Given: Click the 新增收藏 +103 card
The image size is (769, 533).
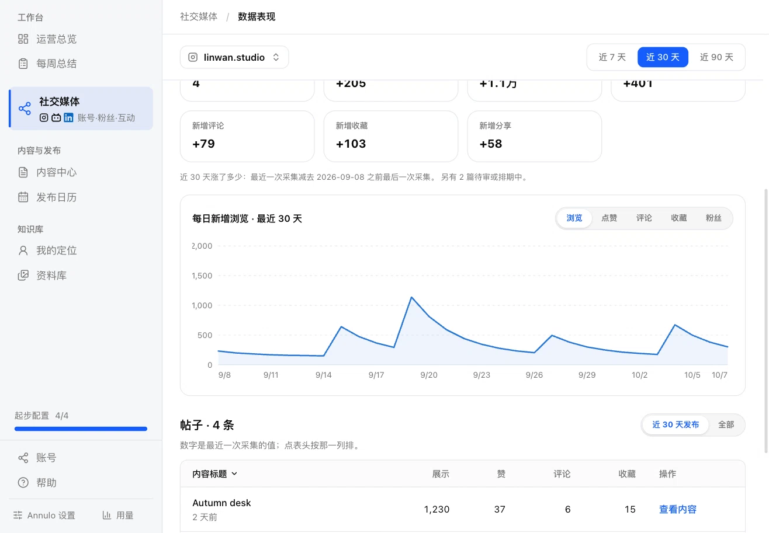Looking at the screenshot, I should 391,136.
